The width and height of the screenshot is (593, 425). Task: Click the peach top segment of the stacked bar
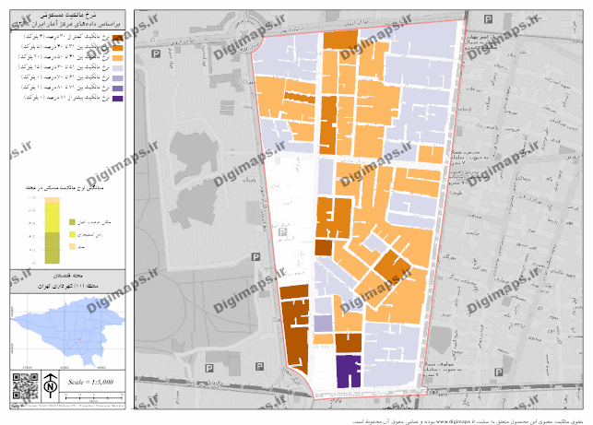53,200
